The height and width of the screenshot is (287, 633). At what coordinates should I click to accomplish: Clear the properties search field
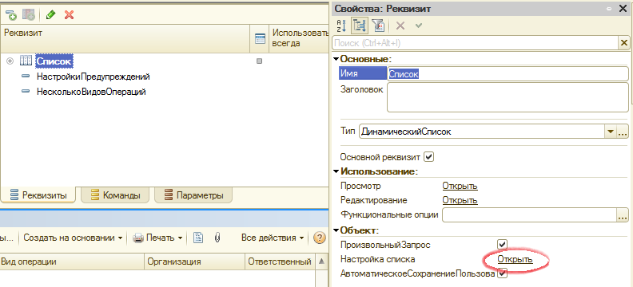(623, 43)
